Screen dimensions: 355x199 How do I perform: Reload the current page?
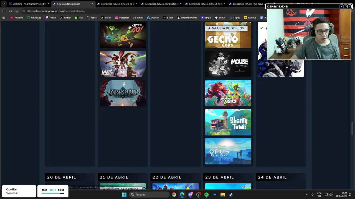(10, 11)
